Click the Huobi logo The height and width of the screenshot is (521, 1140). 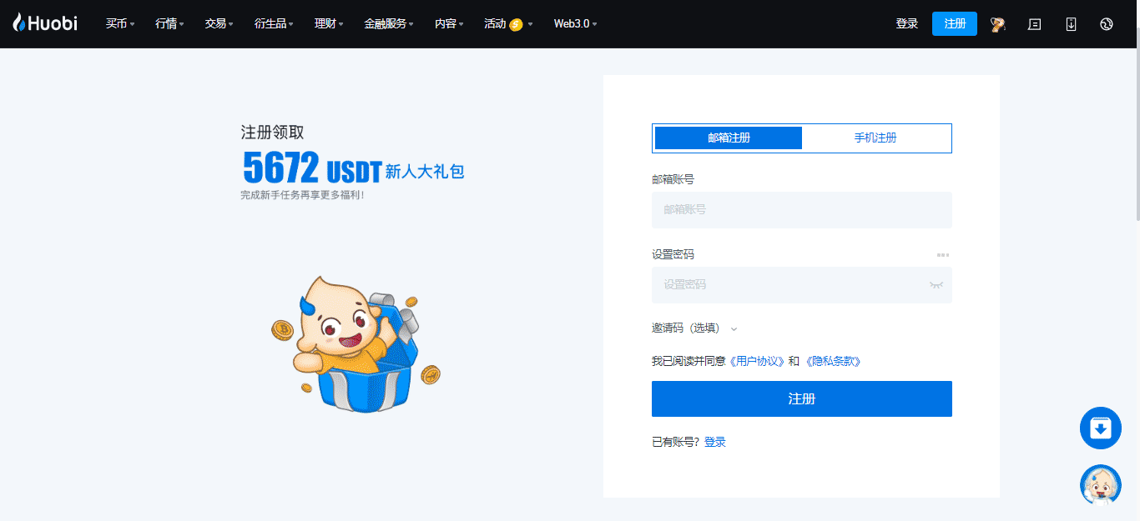[44, 23]
